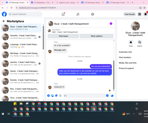The image size is (148, 123).
Task: Open the emoji picker icon
Action: 107,95
